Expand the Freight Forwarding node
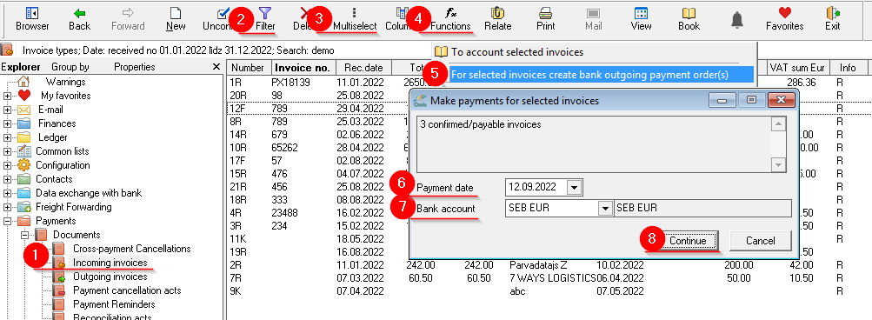Viewport: 872px width, 320px height. (7, 207)
